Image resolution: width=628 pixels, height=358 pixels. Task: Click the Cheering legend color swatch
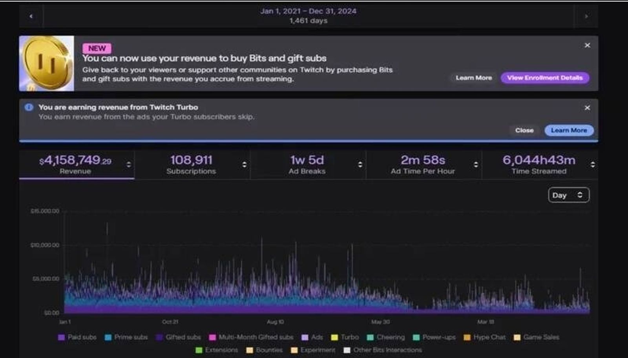pos(370,338)
